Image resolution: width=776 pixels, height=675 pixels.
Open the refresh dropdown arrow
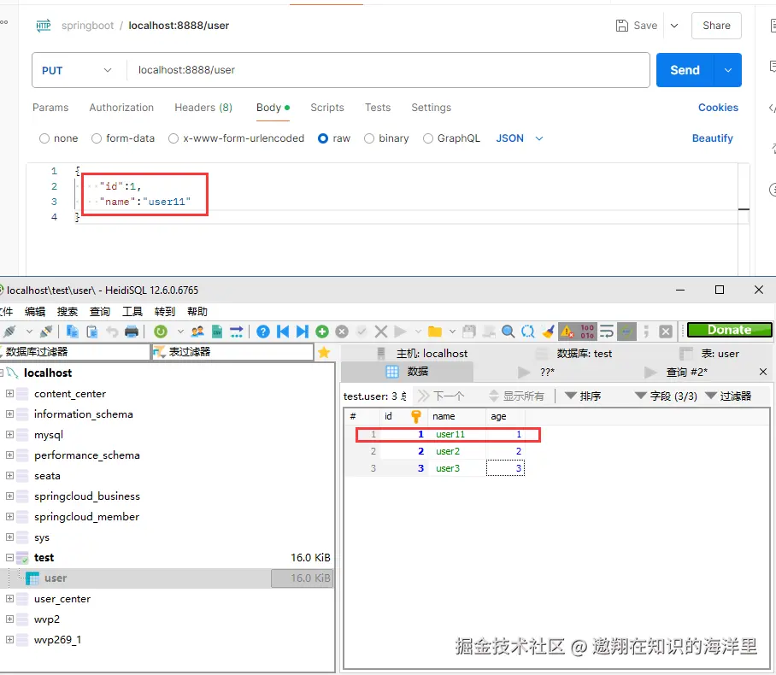click(180, 332)
